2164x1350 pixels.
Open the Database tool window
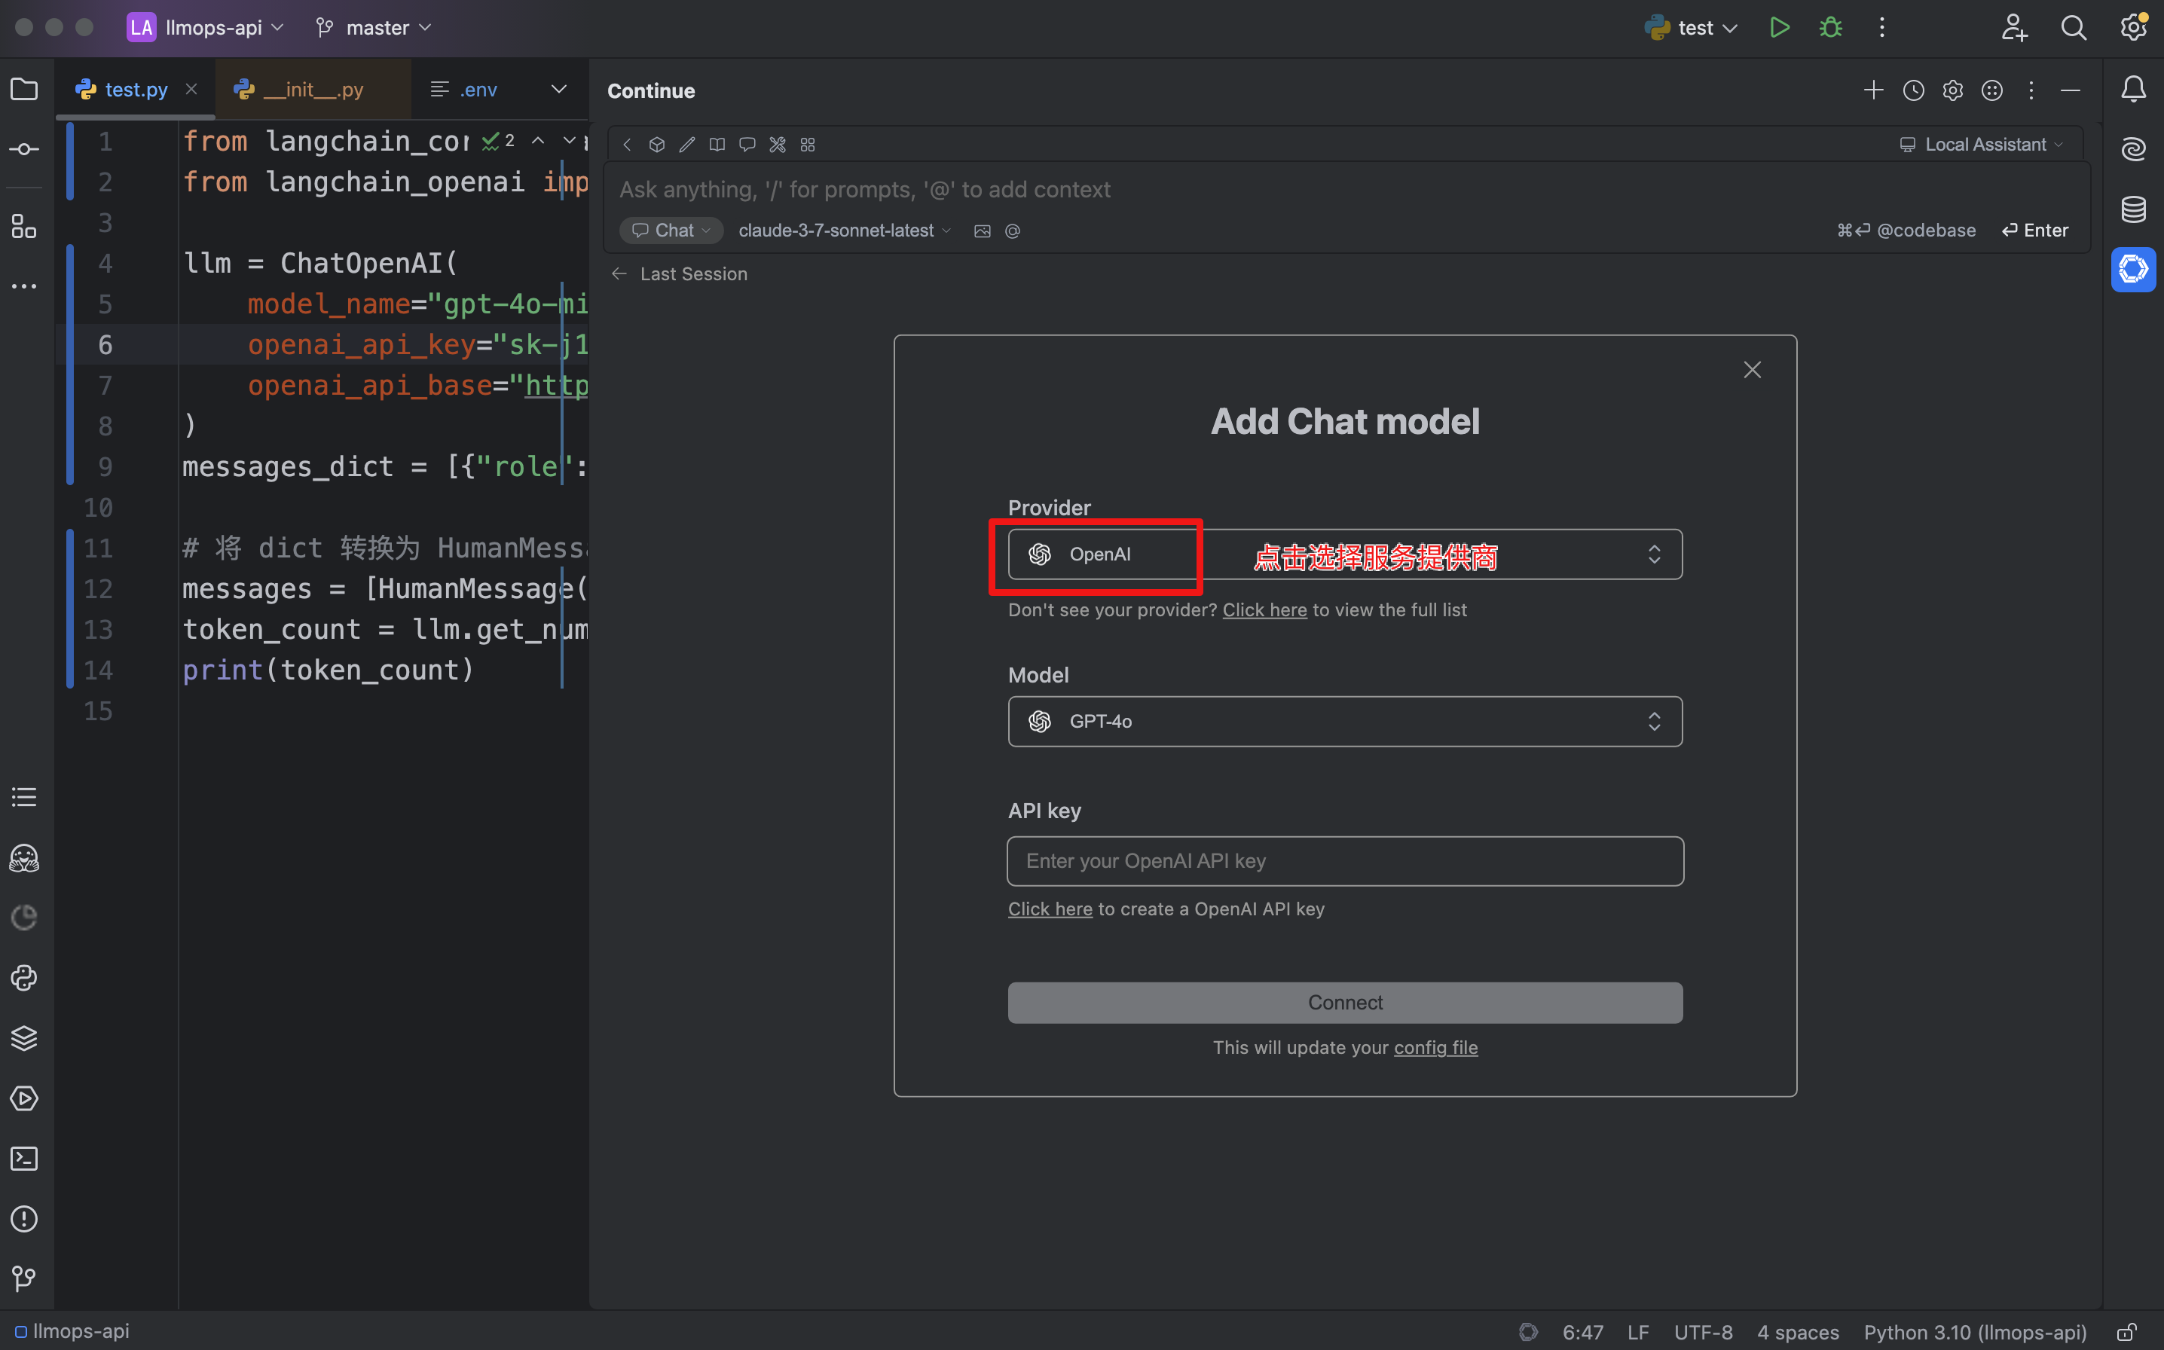2133,209
